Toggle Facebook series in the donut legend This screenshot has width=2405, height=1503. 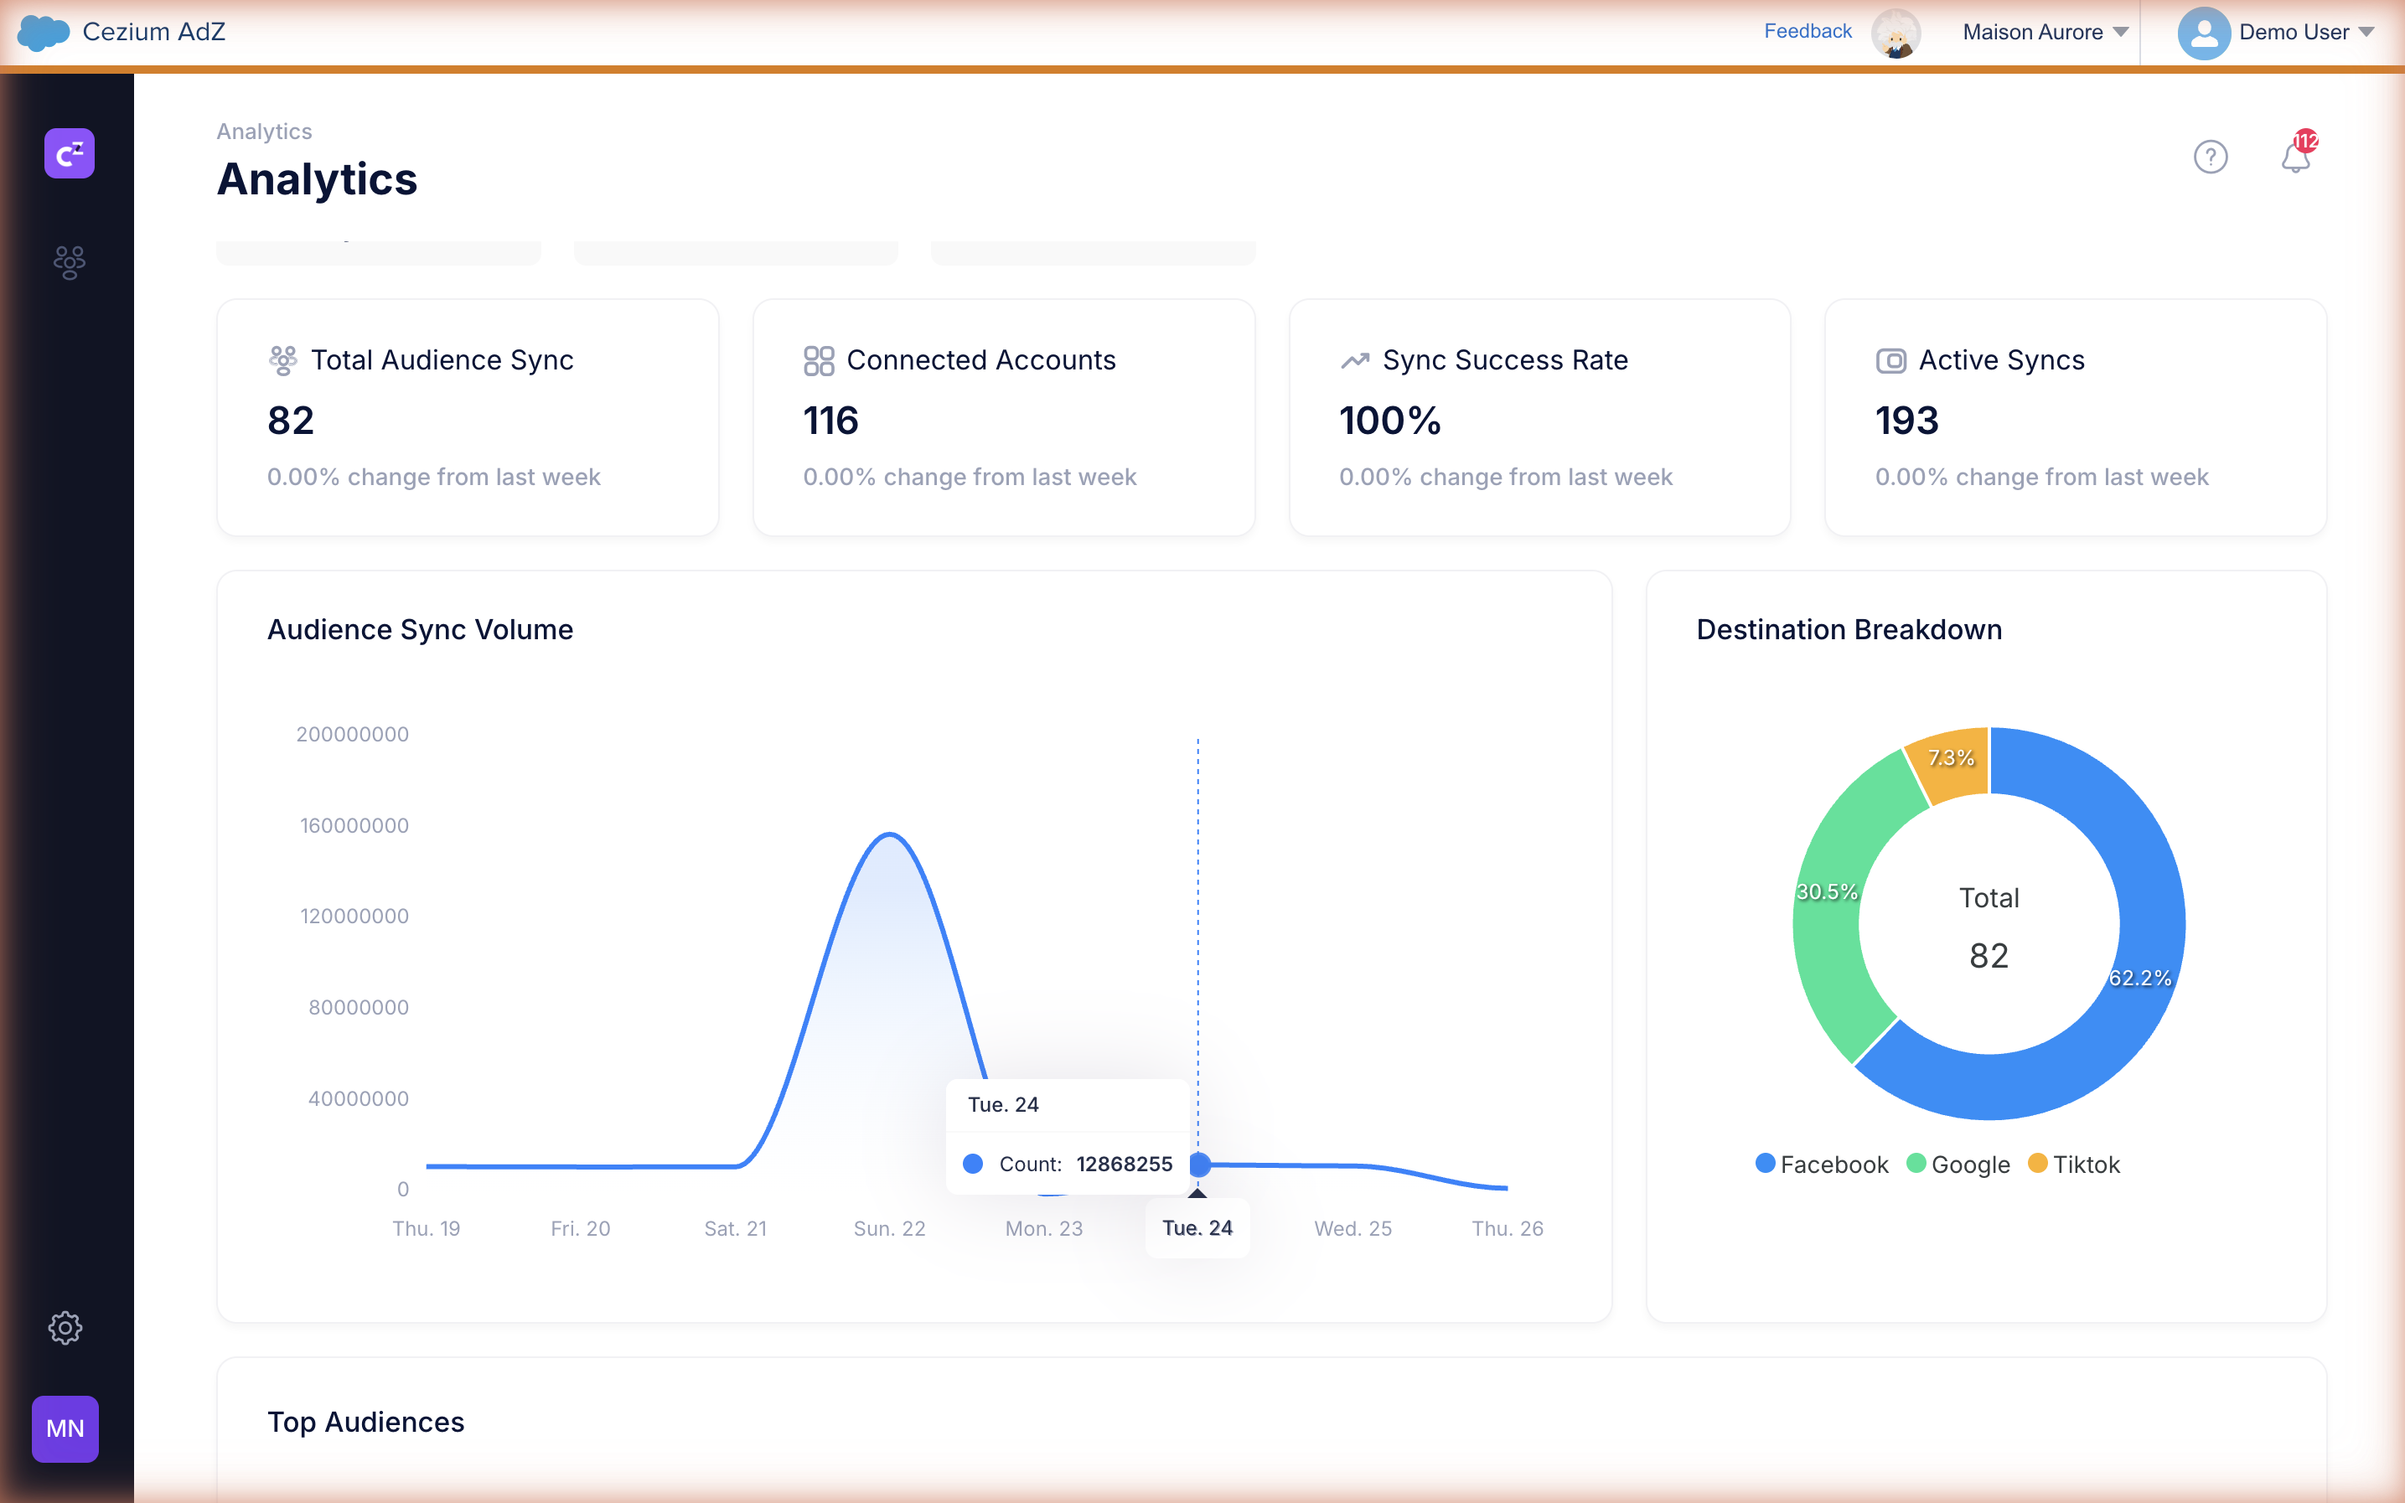pos(1822,1164)
